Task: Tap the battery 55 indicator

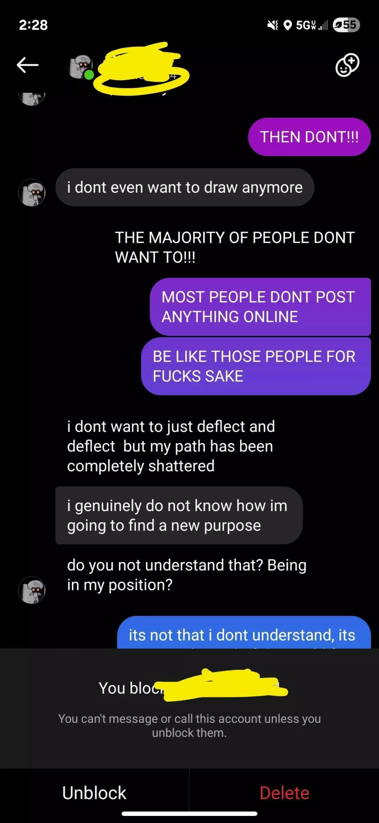Action: coord(346,25)
